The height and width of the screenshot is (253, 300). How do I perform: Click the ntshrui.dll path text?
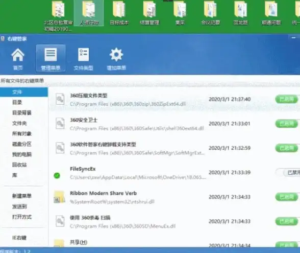click(112, 201)
